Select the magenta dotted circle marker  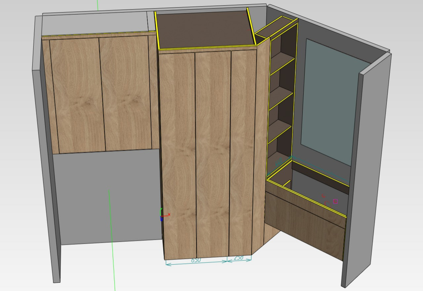(x=335, y=201)
